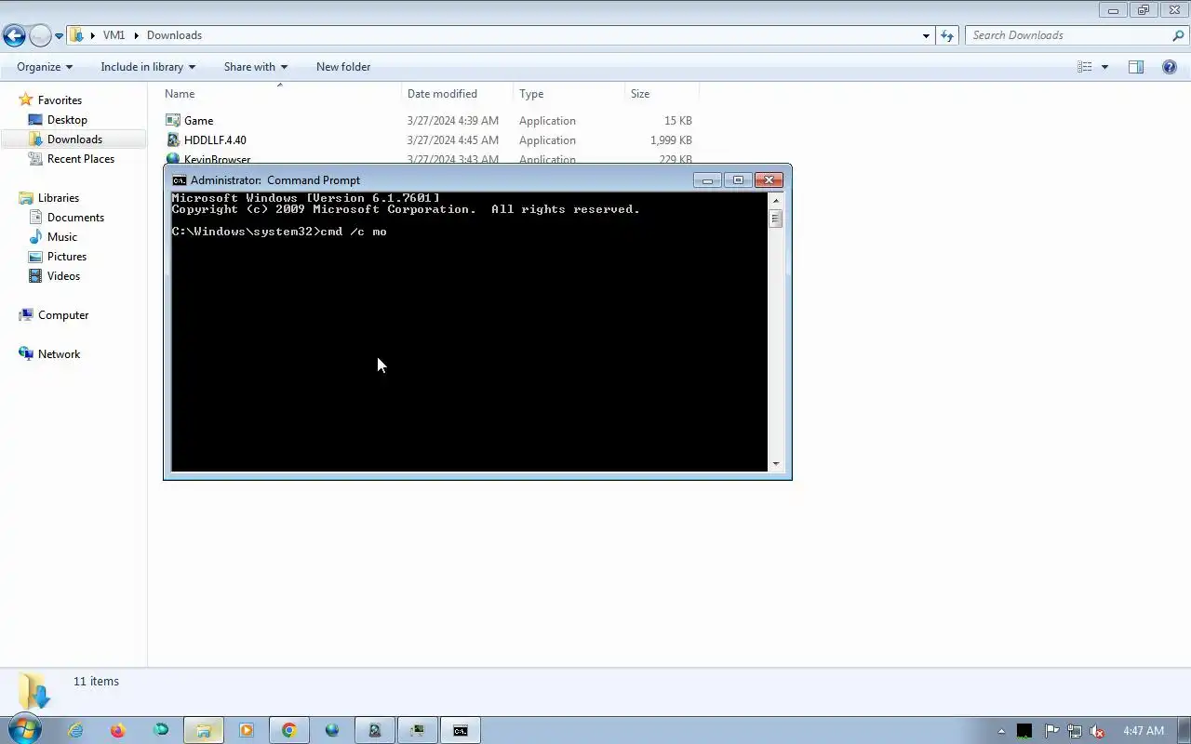Open Pictures library

click(x=67, y=257)
